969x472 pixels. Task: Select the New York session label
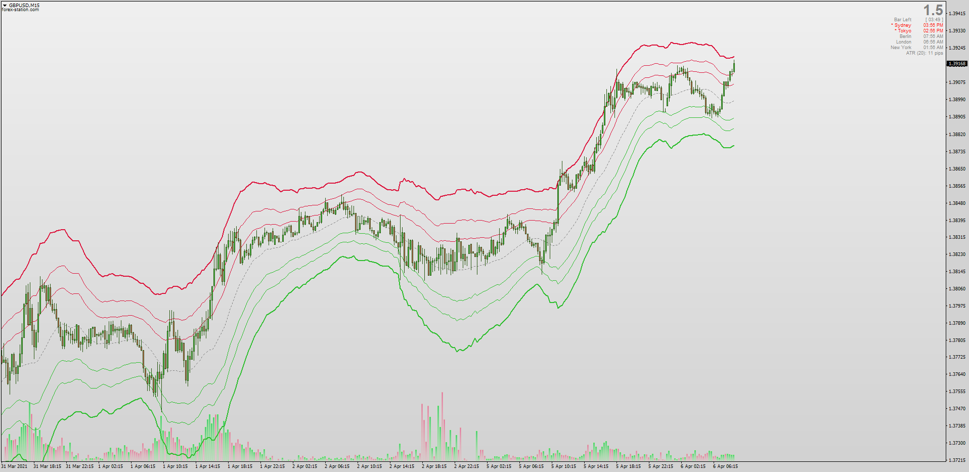901,48
